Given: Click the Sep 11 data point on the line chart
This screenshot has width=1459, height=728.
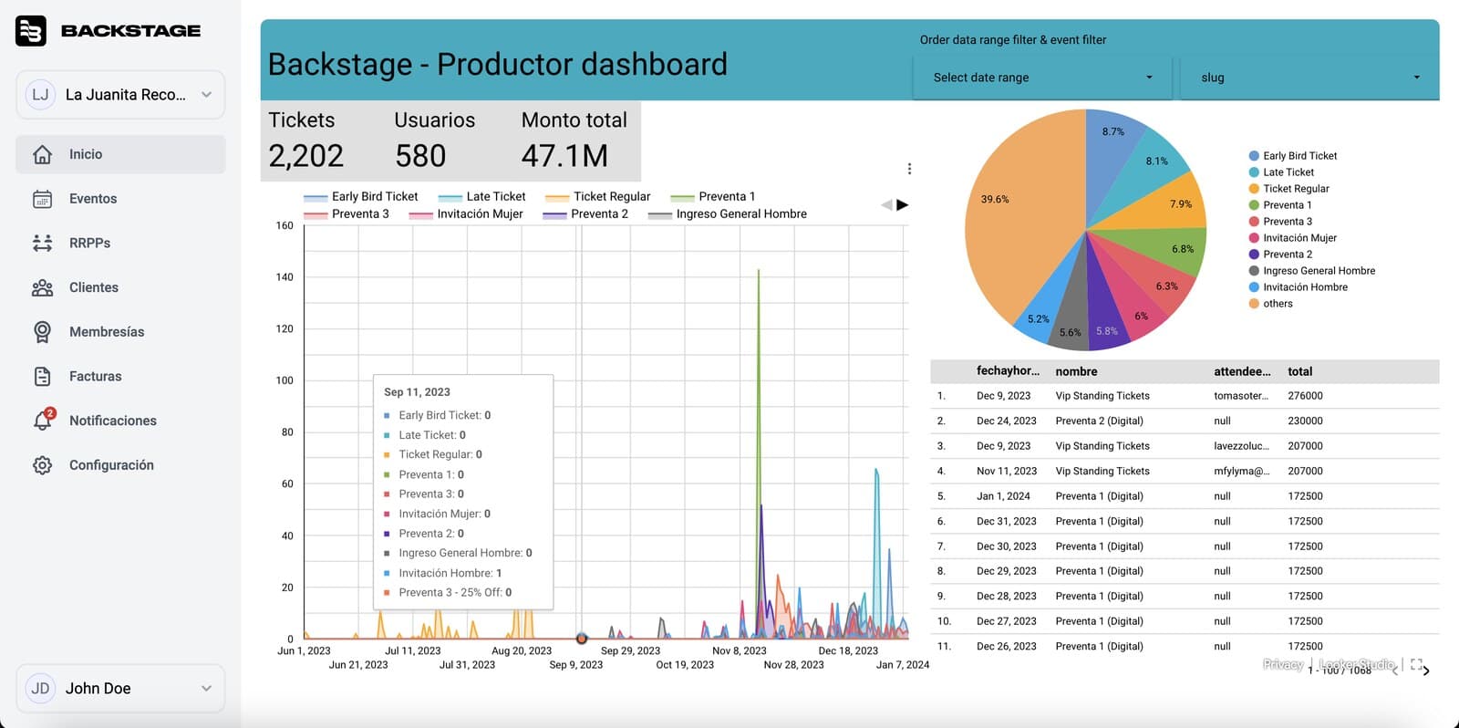Looking at the screenshot, I should click(581, 639).
